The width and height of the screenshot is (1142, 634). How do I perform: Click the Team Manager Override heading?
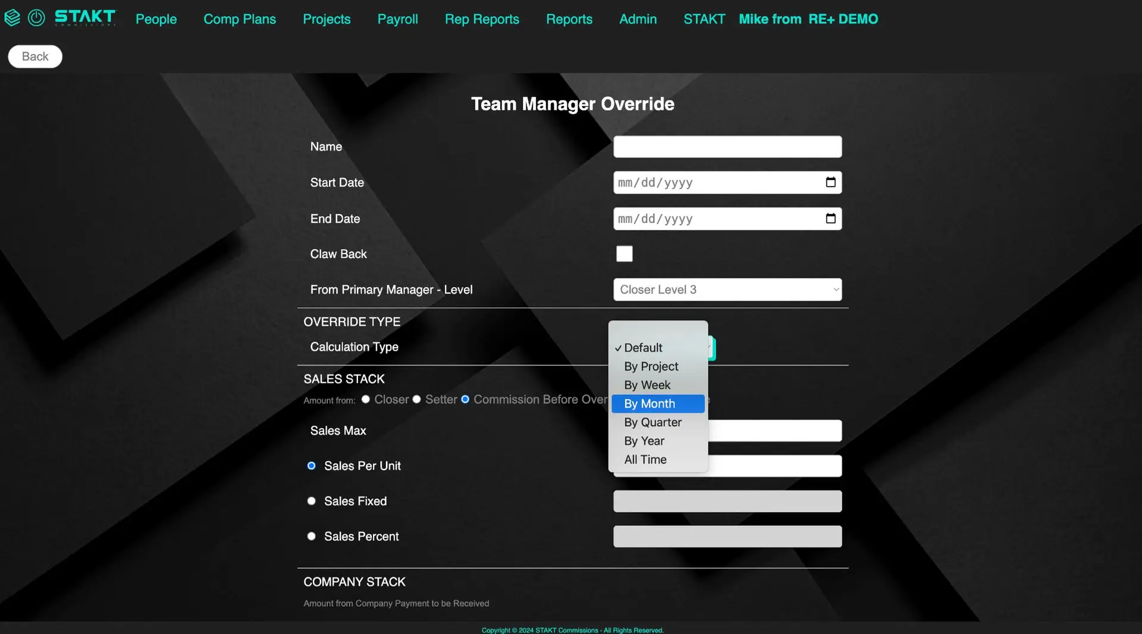(x=572, y=104)
